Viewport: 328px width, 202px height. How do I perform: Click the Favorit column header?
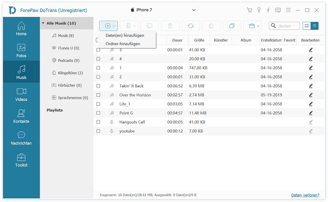point(290,40)
